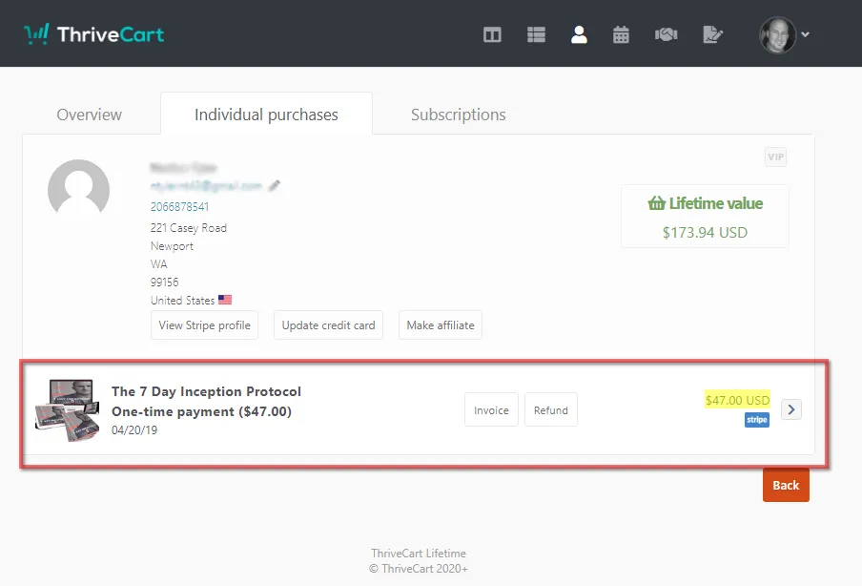Screen dimensions: 862x586
Task: Click Refund button for the purchase
Action: (551, 410)
